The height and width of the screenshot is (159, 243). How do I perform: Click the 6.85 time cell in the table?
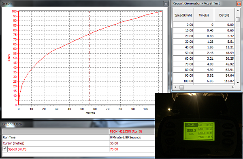(210, 81)
